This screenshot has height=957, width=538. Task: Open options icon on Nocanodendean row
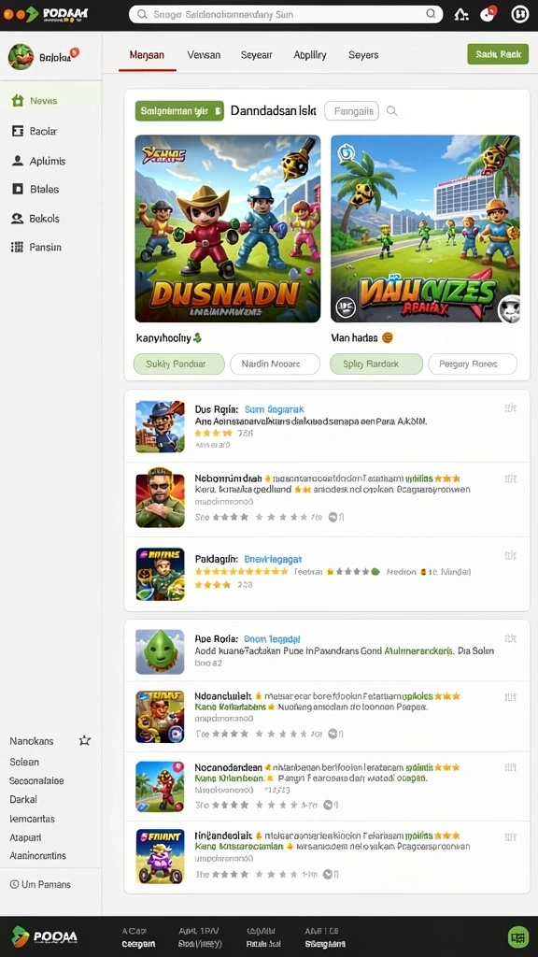click(511, 767)
